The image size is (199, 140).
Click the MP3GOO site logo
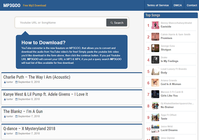(12, 6)
